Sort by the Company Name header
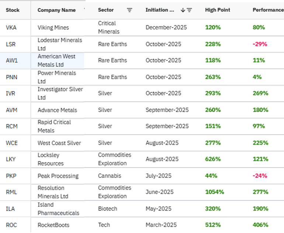 (56, 10)
